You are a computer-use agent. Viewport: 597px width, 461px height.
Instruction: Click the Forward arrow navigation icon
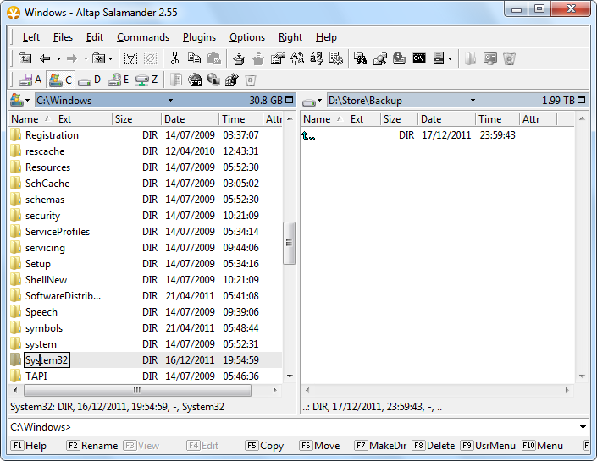tap(72, 58)
